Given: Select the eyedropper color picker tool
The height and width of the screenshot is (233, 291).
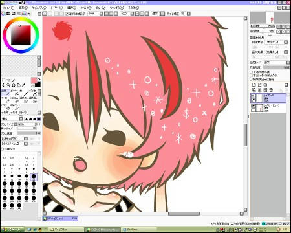Looking at the screenshot, I should 23,85.
